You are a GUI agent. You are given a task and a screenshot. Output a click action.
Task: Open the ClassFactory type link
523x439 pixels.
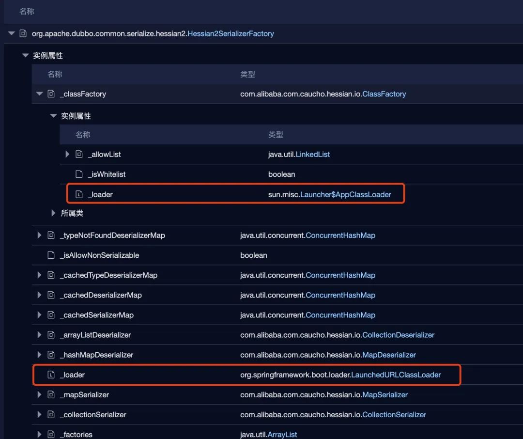click(384, 94)
